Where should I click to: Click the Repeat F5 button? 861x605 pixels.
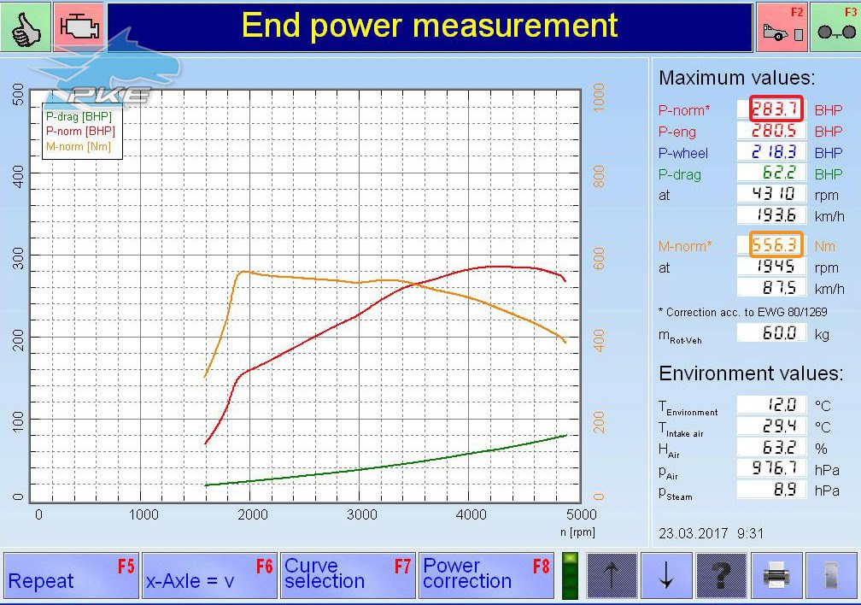[72, 575]
